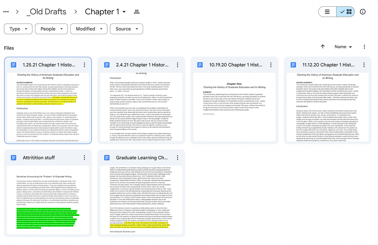
Task: Select the 11.12.20 Chapter 1 Hist... file name
Action: 328,65
